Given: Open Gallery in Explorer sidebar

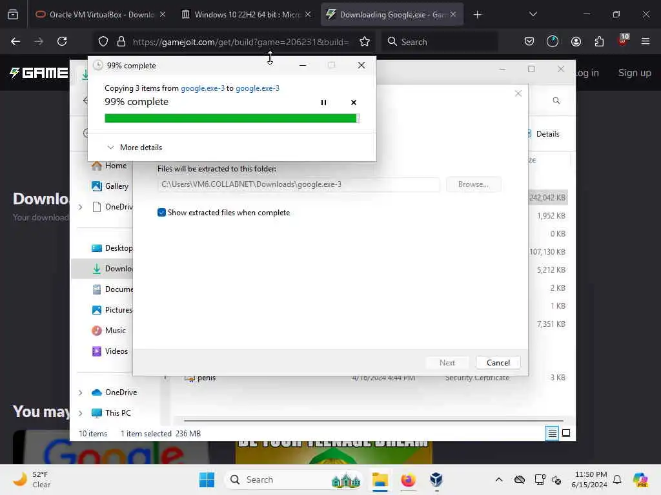Looking at the screenshot, I should 110,186.
